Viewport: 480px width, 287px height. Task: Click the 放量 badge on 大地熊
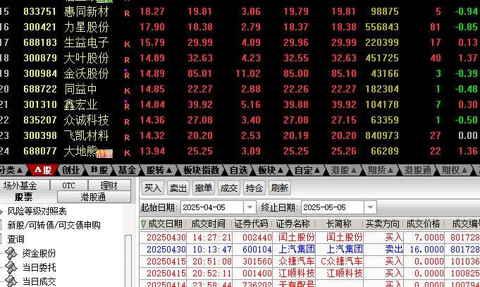tap(105, 154)
